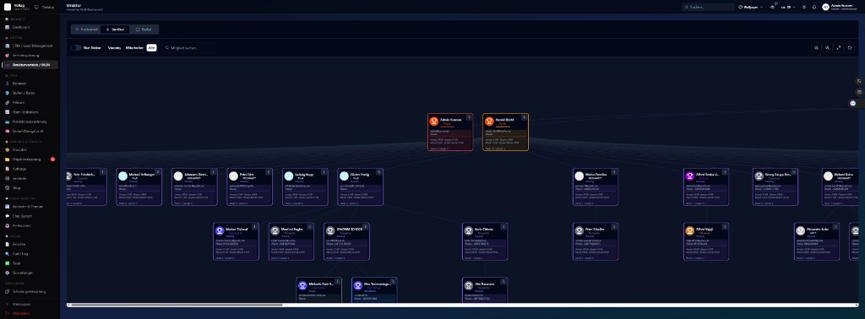Open Chat-System in the sidebar

point(30,216)
